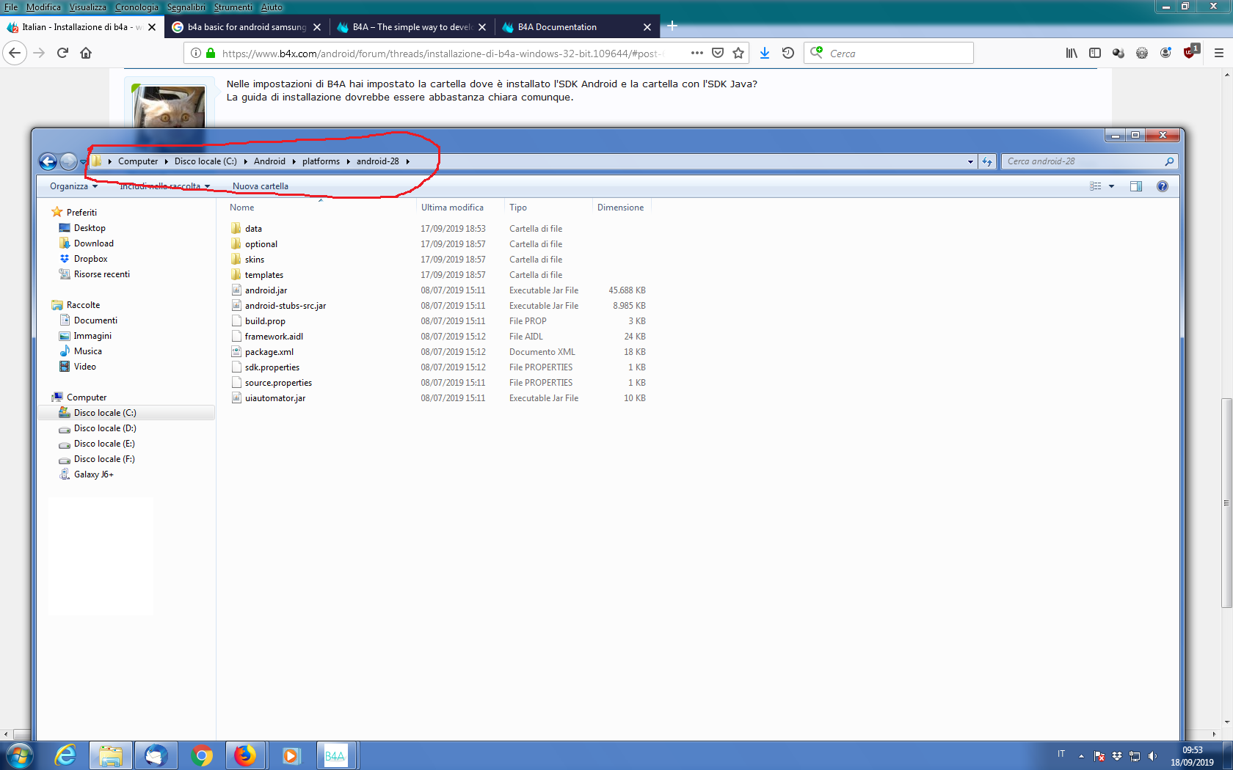Open the Cronologia menu
Image resolution: width=1233 pixels, height=770 pixels.
click(137, 7)
